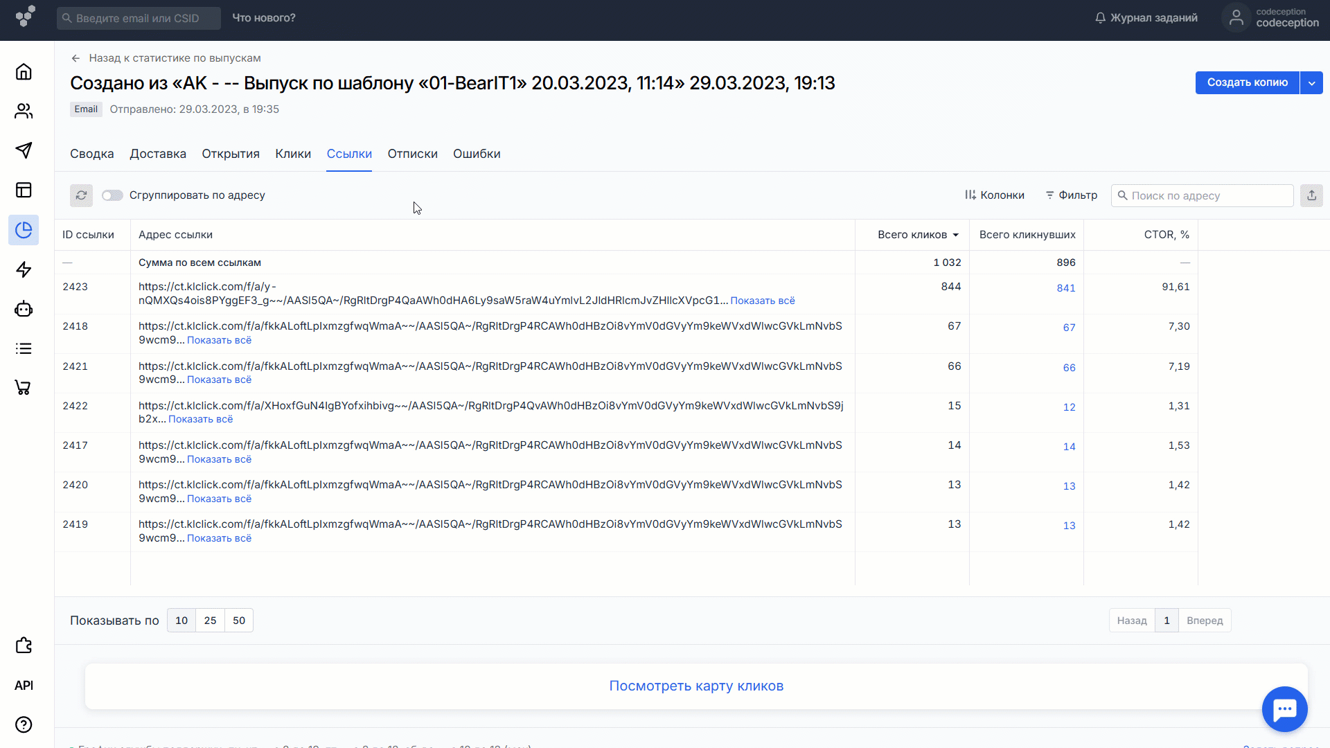Image resolution: width=1330 pixels, height=748 pixels.
Task: Open the paper plane campaigns icon
Action: pos(24,150)
